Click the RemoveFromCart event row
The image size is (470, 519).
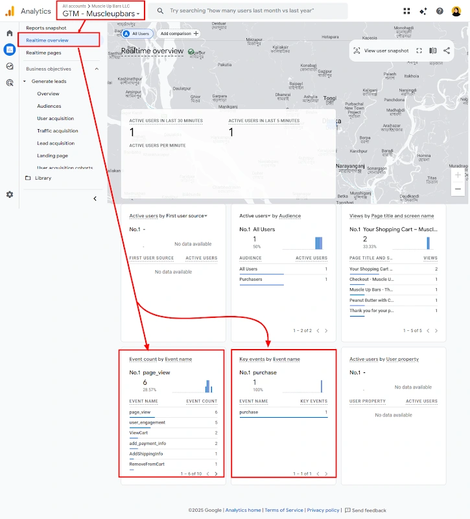click(173, 465)
